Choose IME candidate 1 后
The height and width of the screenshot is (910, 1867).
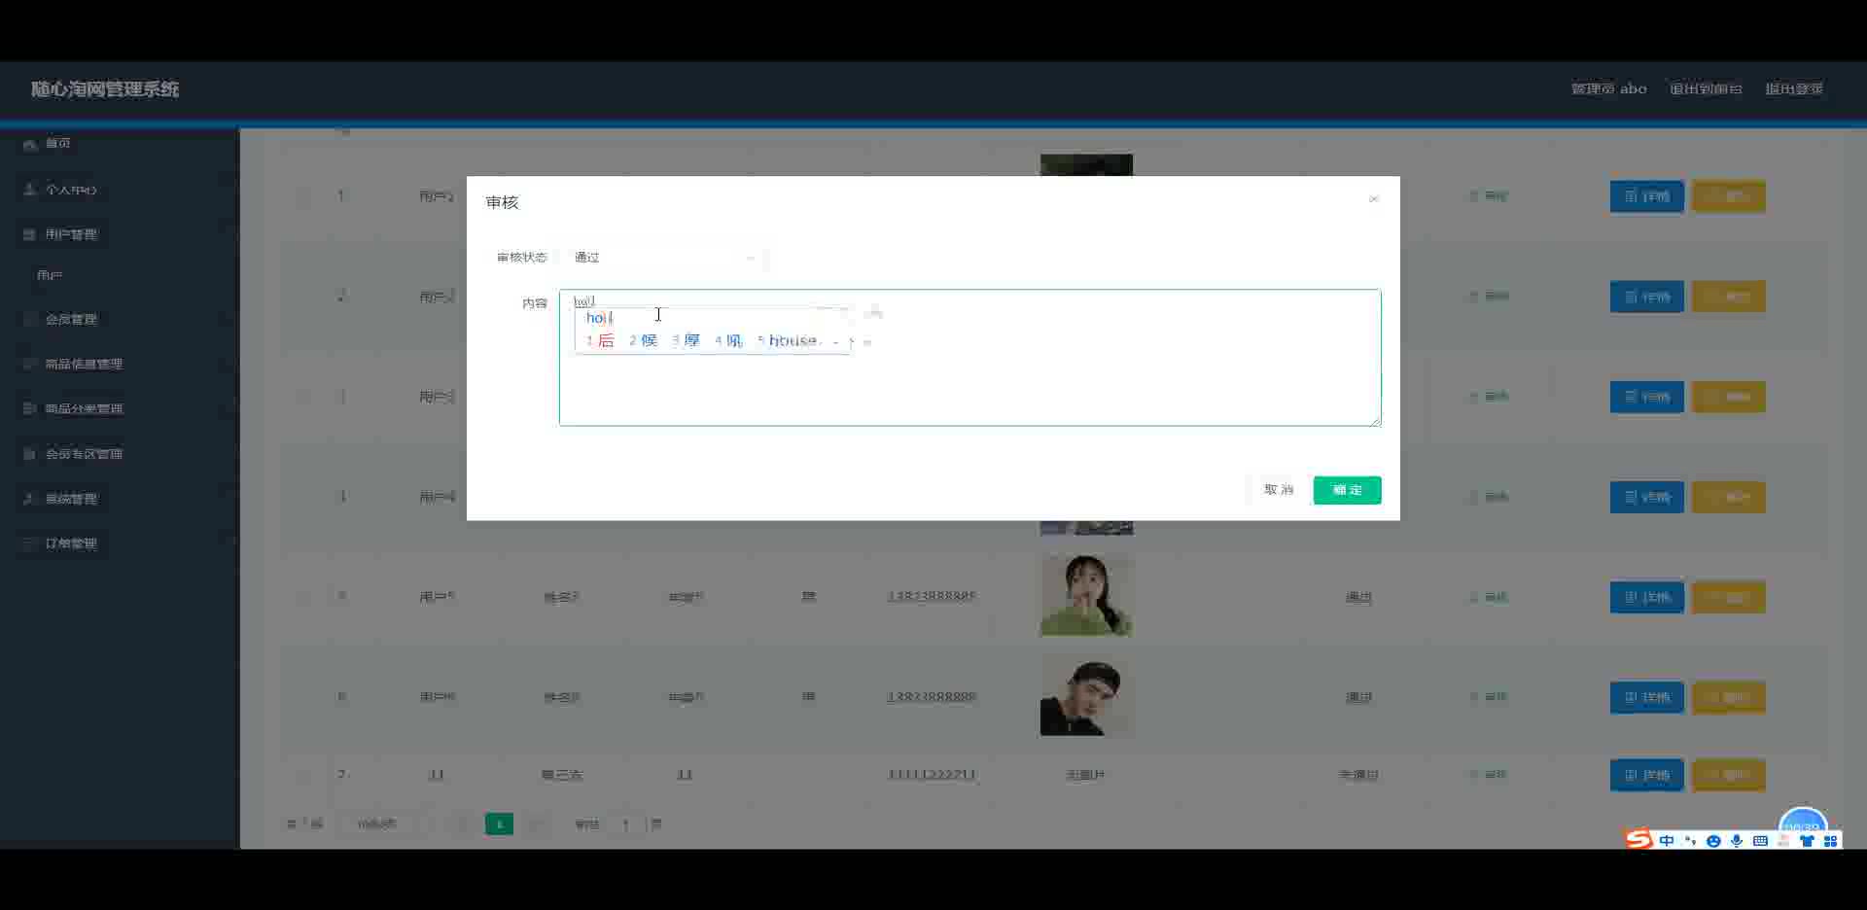600,340
